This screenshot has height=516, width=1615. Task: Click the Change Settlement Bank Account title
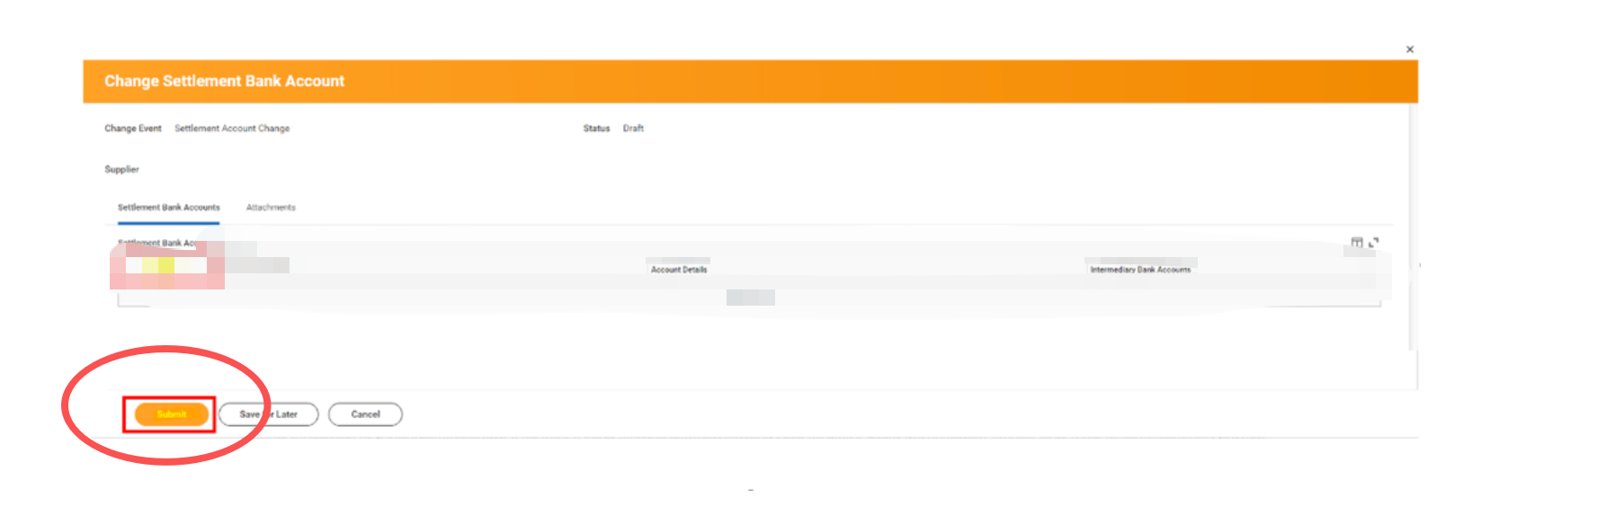click(224, 81)
